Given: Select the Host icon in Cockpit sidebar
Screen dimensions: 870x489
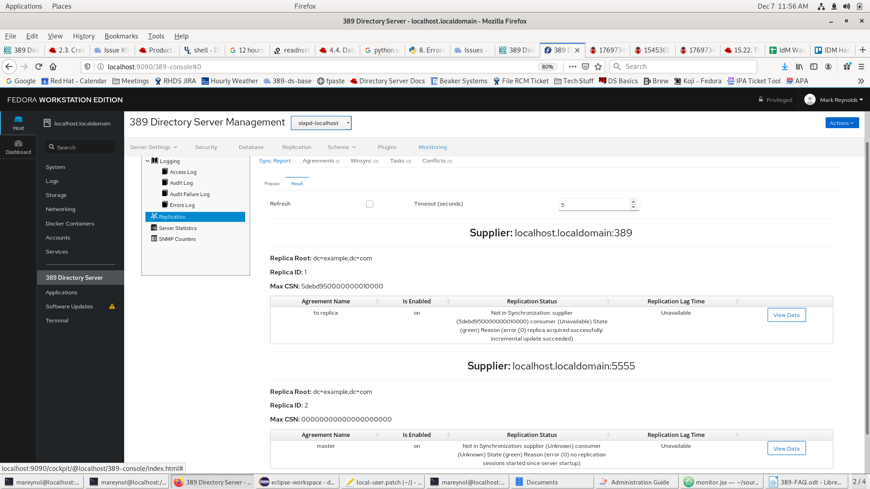Looking at the screenshot, I should tap(19, 123).
